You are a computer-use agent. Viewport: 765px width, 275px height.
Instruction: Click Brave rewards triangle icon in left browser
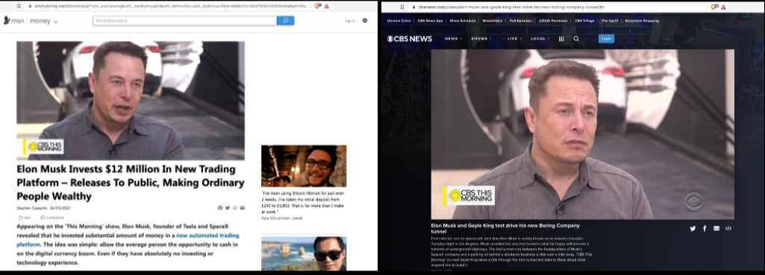pos(326,7)
